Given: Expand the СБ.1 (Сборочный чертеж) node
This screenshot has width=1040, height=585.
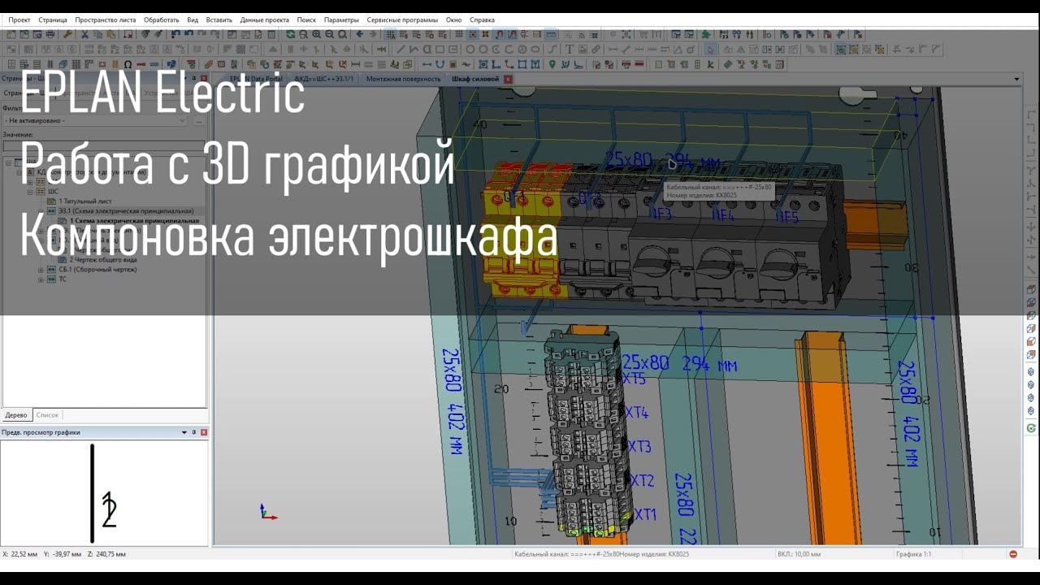Looking at the screenshot, I should (41, 270).
